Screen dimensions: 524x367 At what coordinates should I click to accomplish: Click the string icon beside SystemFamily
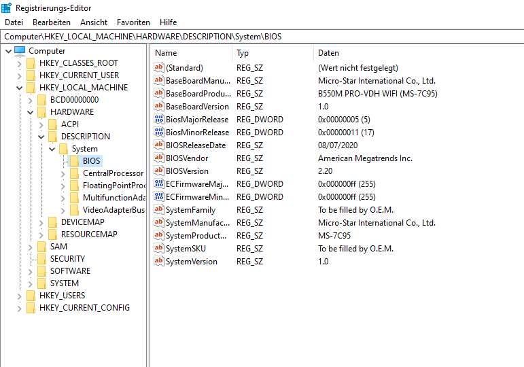[x=159, y=209]
